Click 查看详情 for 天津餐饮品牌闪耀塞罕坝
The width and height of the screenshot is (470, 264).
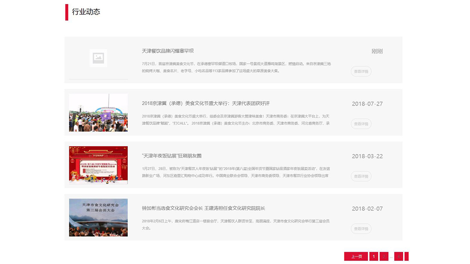pos(361,71)
